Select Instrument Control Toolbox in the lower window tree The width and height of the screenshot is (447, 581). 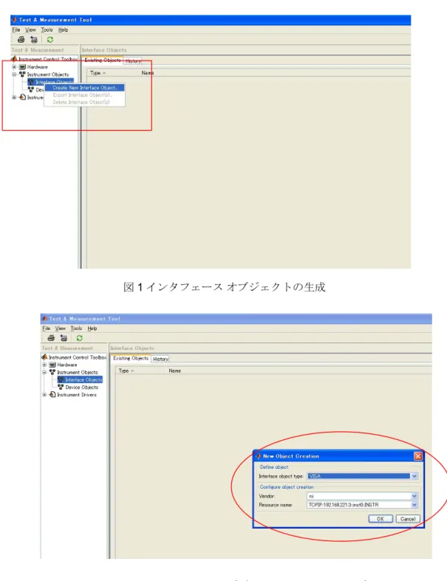click(x=78, y=357)
